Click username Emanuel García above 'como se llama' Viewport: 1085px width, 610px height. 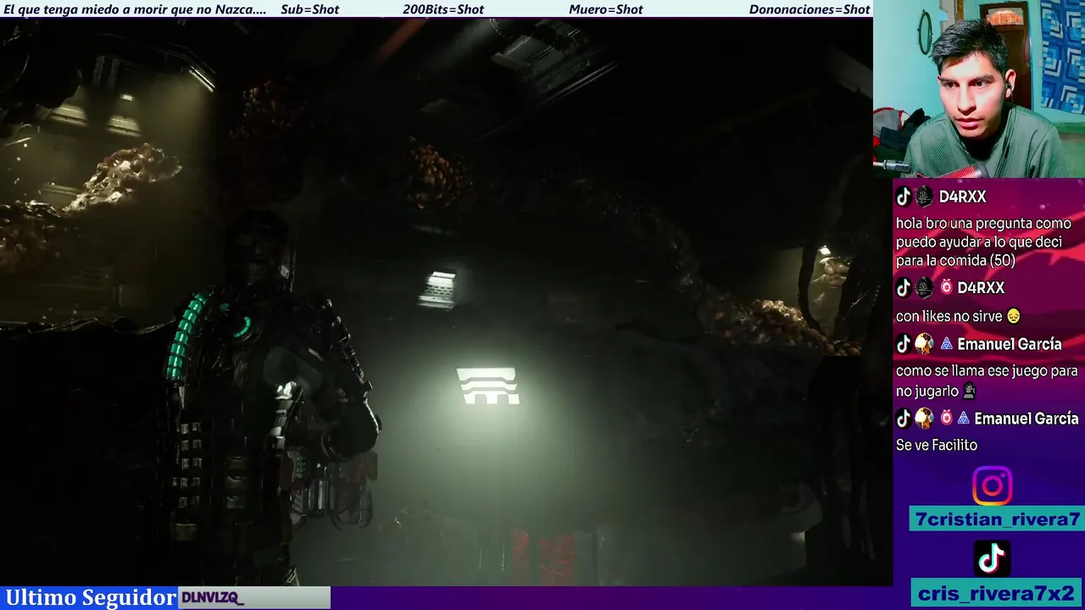click(1009, 344)
